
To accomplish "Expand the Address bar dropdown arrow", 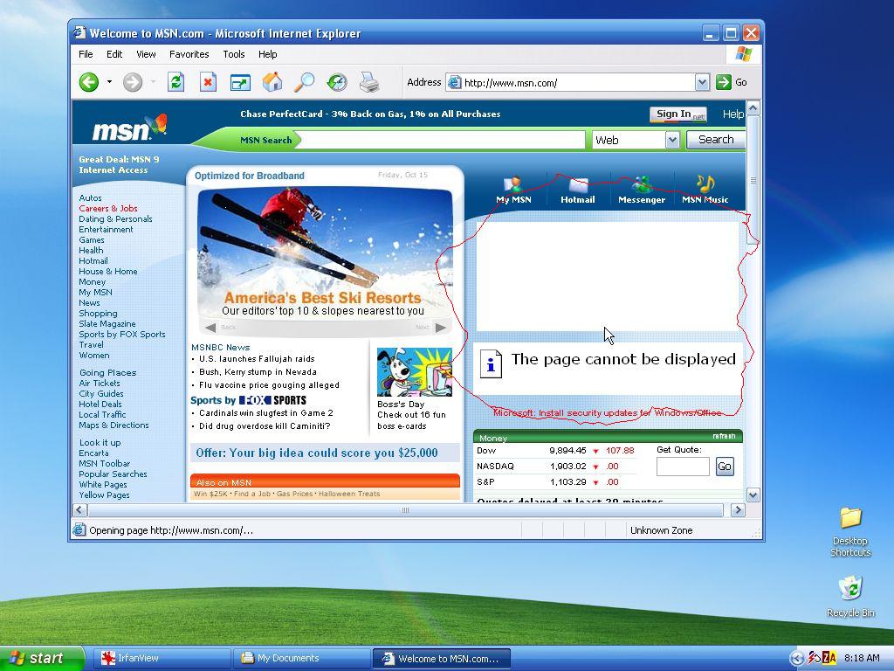I will pos(702,82).
